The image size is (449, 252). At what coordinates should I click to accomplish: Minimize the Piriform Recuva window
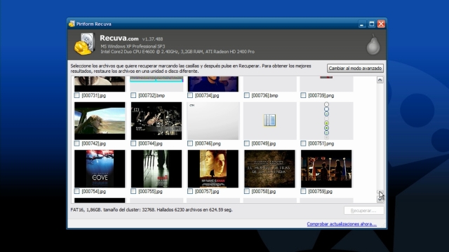point(362,24)
